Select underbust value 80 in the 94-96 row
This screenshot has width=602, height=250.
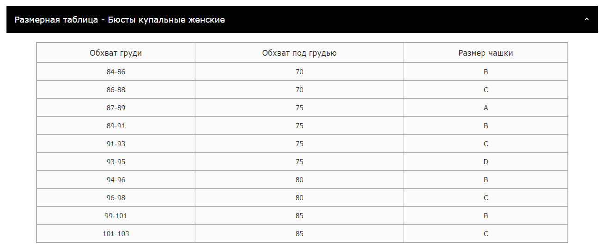coord(299,180)
